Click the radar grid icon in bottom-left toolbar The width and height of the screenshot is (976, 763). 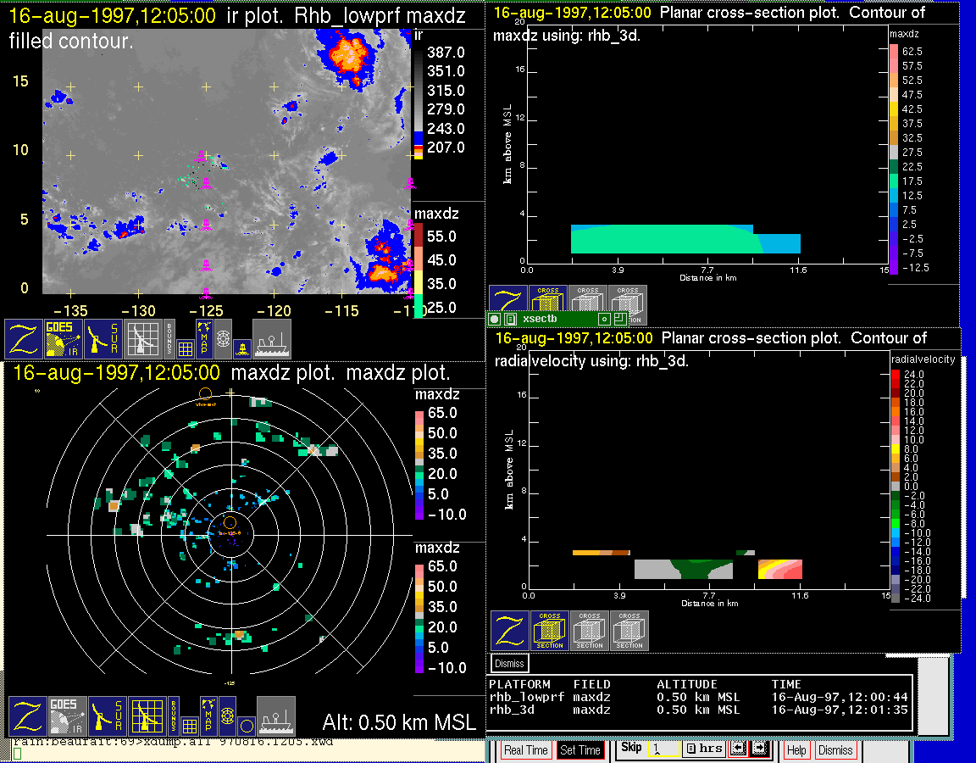(x=146, y=716)
